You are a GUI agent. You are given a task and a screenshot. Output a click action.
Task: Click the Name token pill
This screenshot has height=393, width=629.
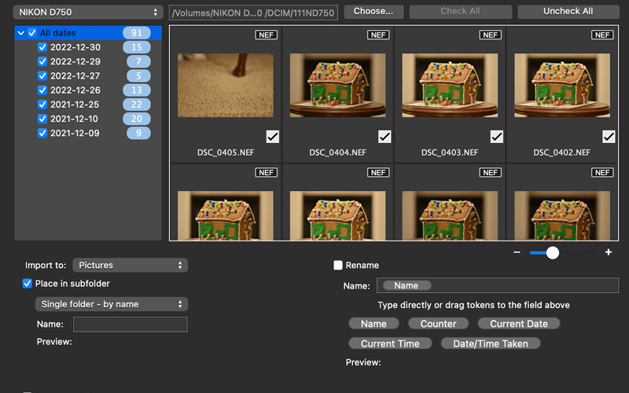tap(373, 324)
